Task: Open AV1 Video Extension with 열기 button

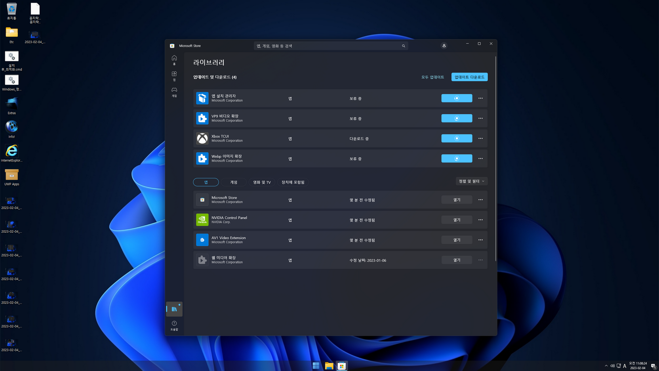Action: pyautogui.click(x=457, y=240)
